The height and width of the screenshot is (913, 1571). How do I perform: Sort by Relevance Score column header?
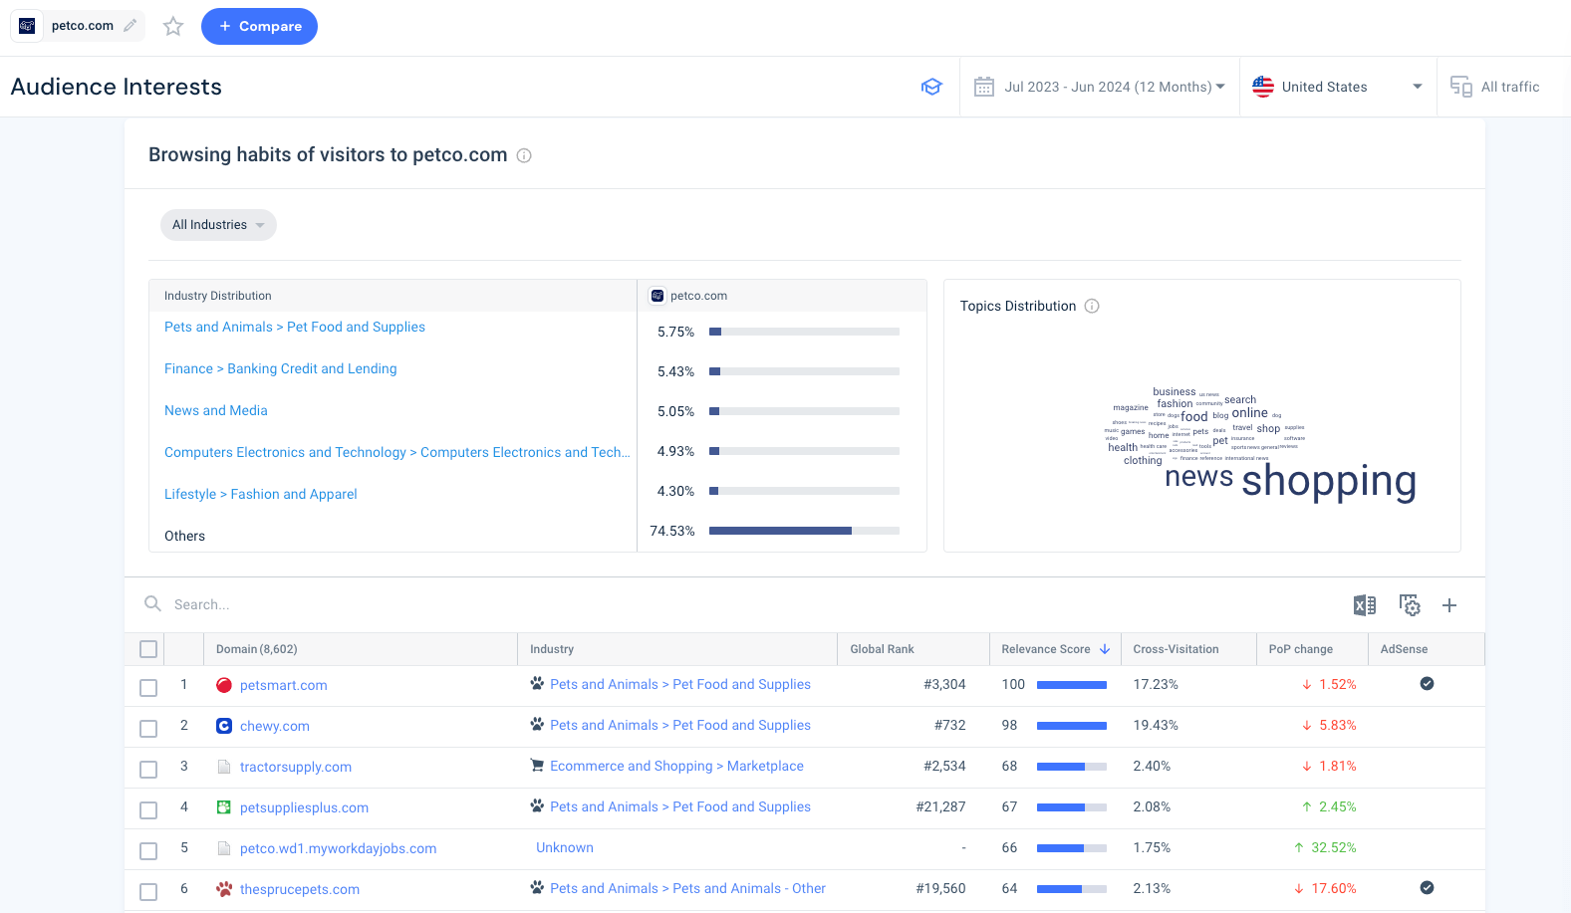(1046, 649)
